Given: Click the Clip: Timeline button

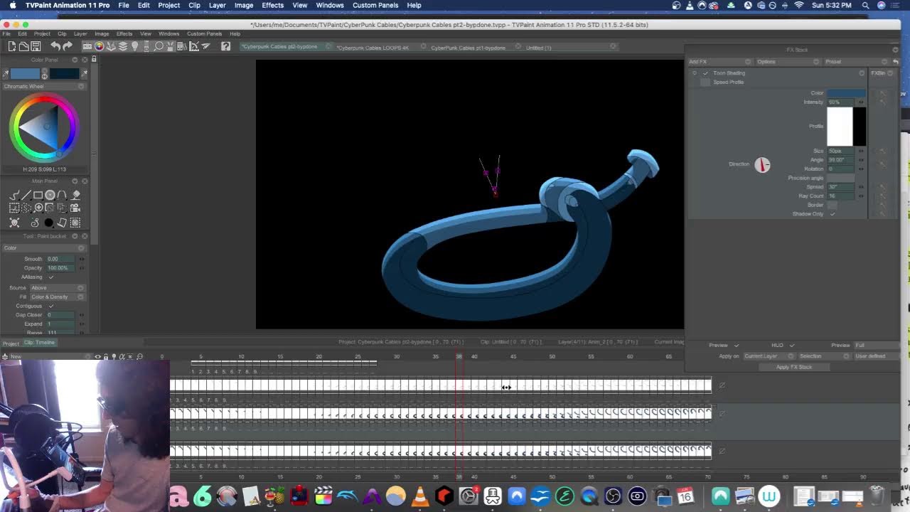Looking at the screenshot, I should click(x=40, y=343).
